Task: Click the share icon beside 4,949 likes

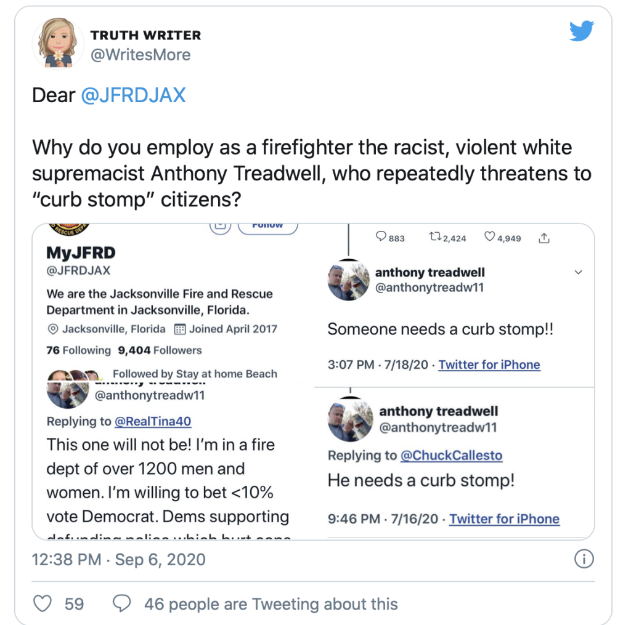Action: coord(544,238)
